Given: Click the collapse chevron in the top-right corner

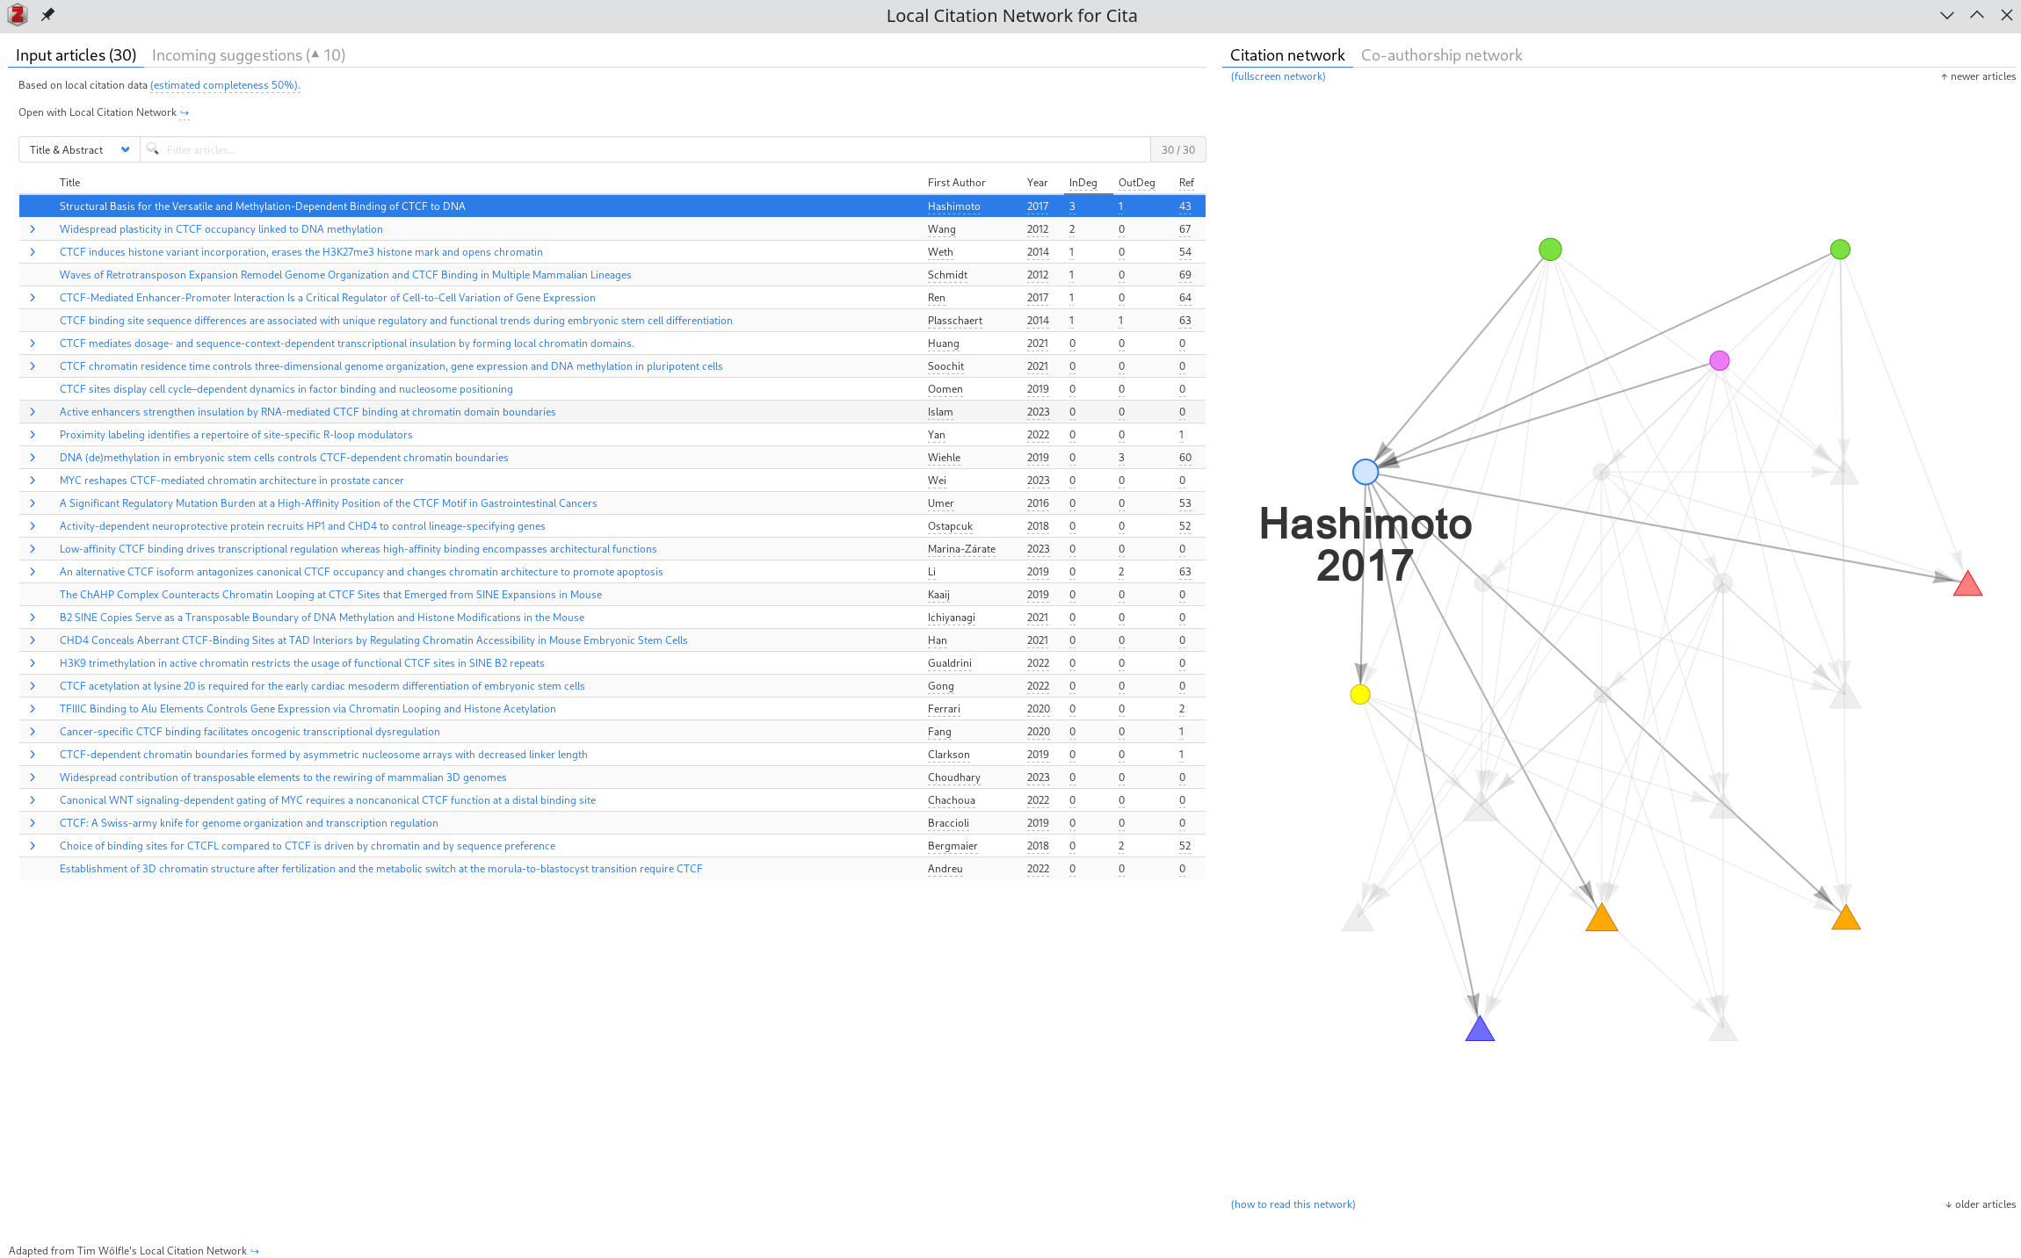Looking at the screenshot, I should coord(1947,15).
